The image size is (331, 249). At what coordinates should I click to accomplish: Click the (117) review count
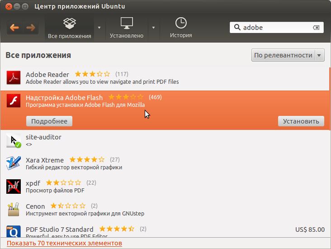[122, 74]
